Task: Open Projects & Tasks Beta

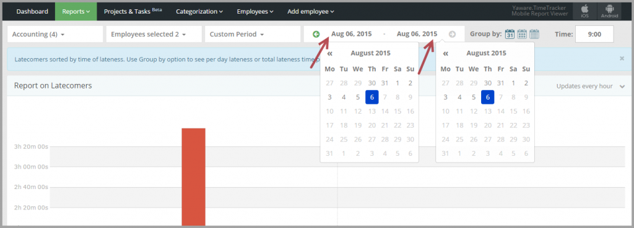Action: point(132,11)
